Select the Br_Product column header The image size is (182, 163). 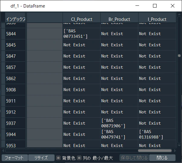(x=119, y=17)
